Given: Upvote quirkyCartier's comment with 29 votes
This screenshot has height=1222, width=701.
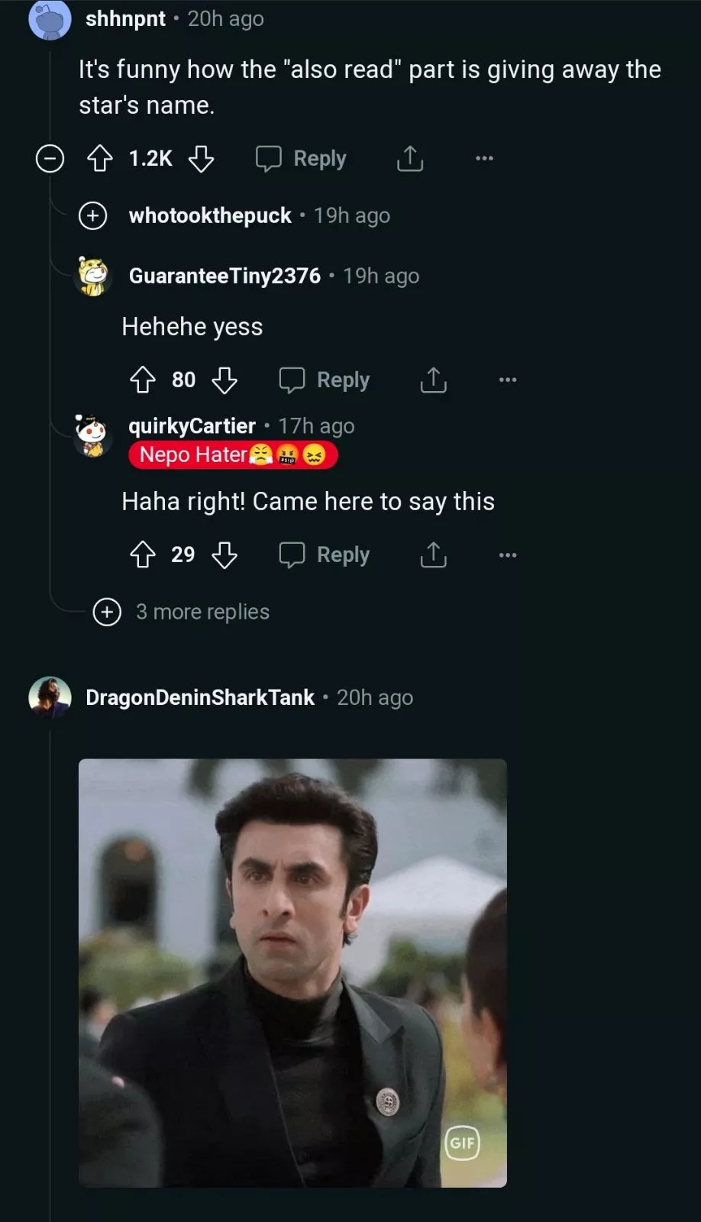Looking at the screenshot, I should [x=143, y=555].
